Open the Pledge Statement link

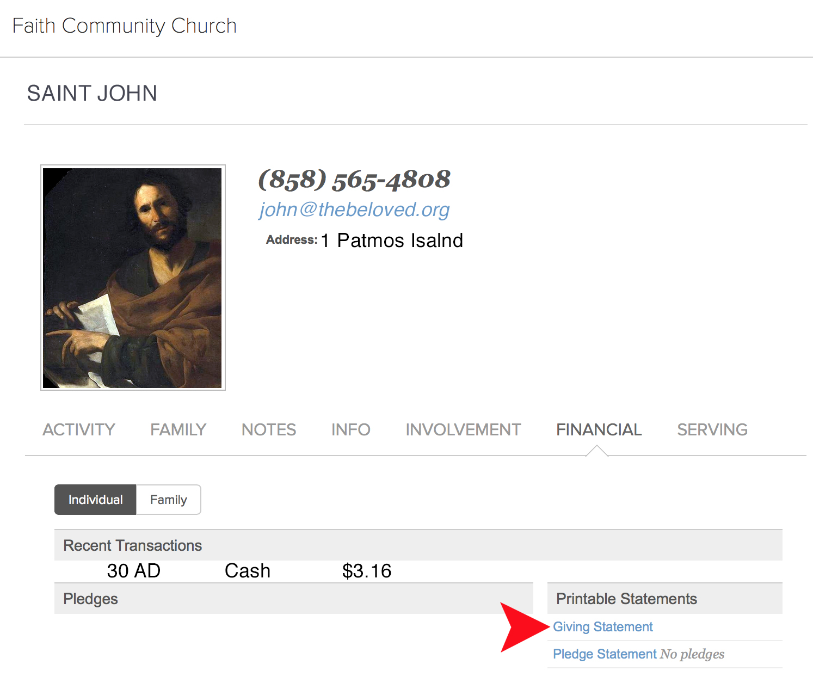point(605,654)
